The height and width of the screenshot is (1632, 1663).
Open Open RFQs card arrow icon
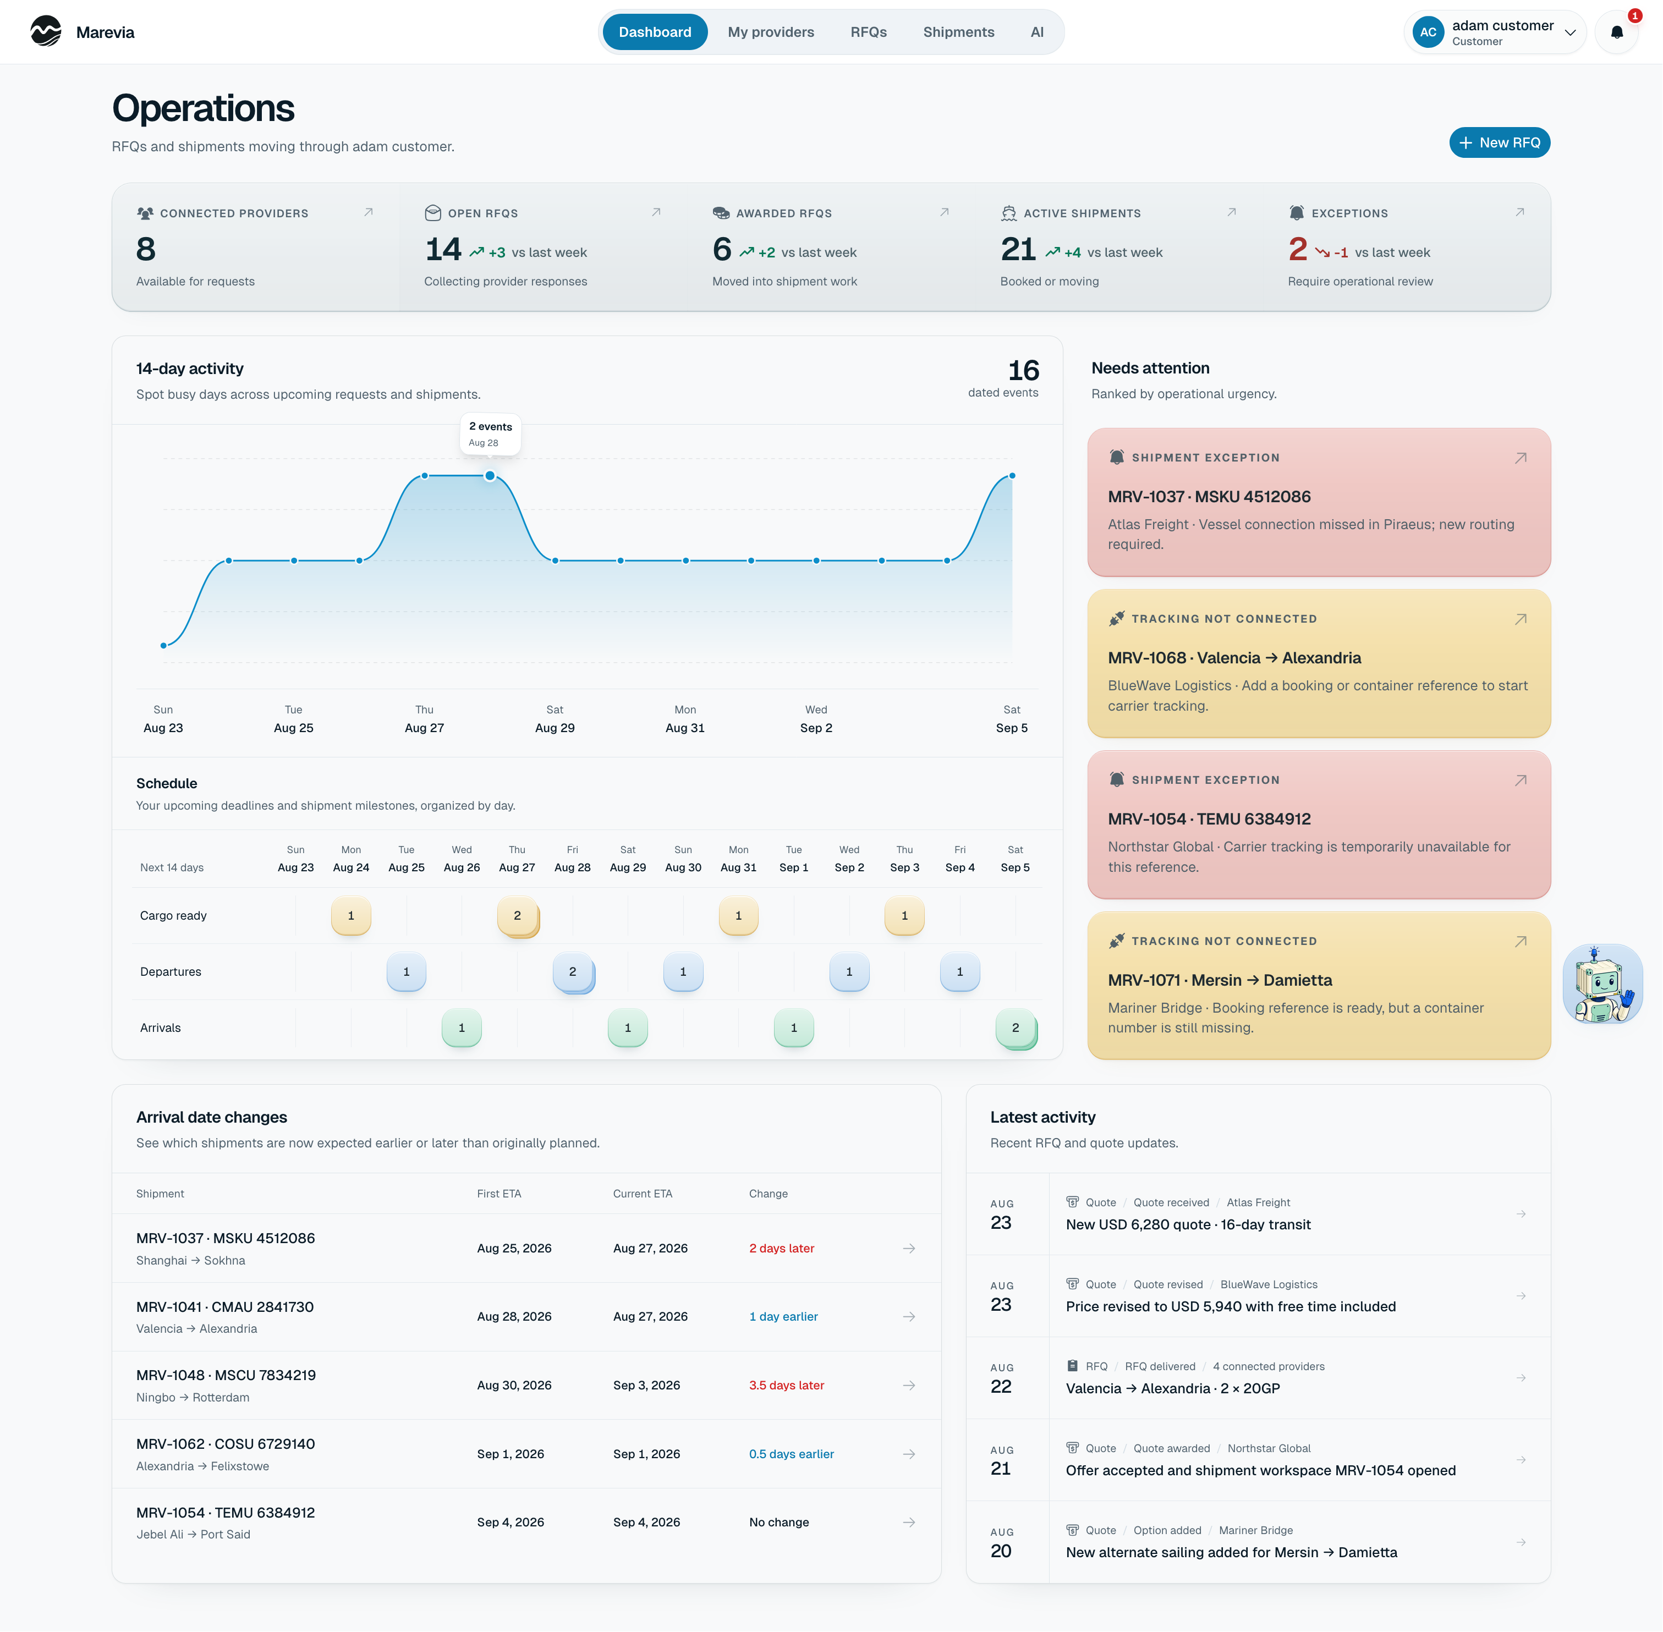(x=657, y=212)
